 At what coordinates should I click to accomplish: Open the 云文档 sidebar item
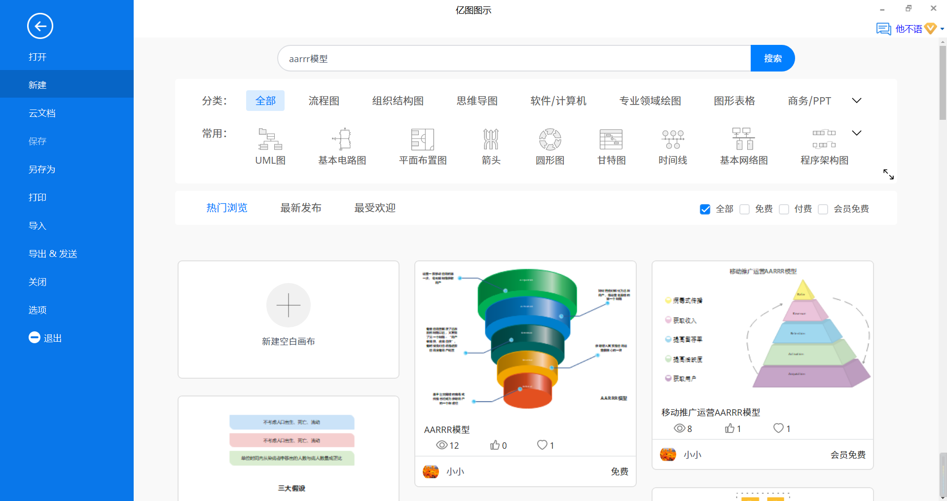(67, 113)
